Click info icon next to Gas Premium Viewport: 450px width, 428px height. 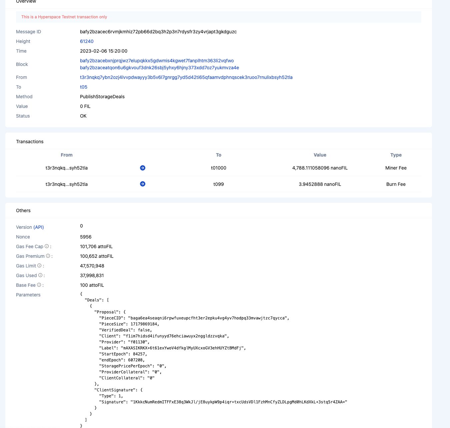pyautogui.click(x=48, y=256)
